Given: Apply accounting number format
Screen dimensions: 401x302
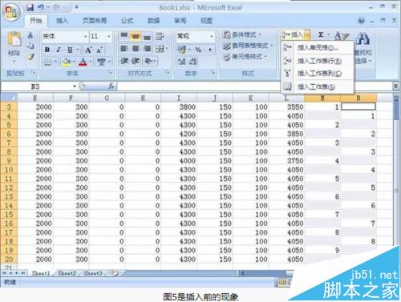Looking at the screenshot, I should pyautogui.click(x=181, y=50).
